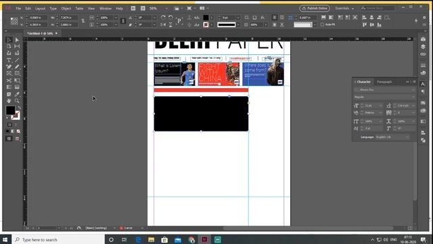Open the font family dropdown in Character panel

384,90
